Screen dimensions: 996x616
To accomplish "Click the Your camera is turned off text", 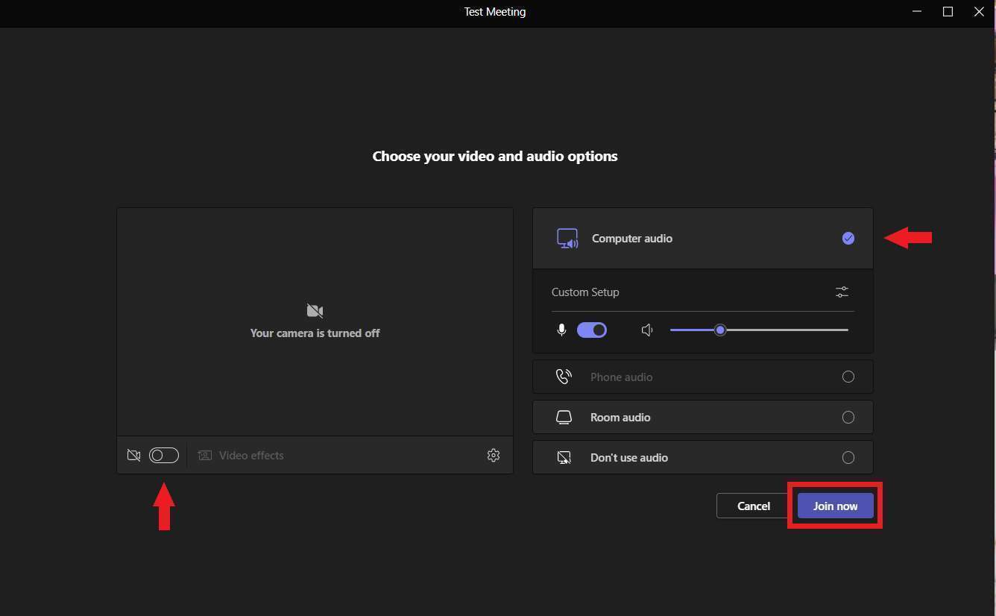I will 315,333.
